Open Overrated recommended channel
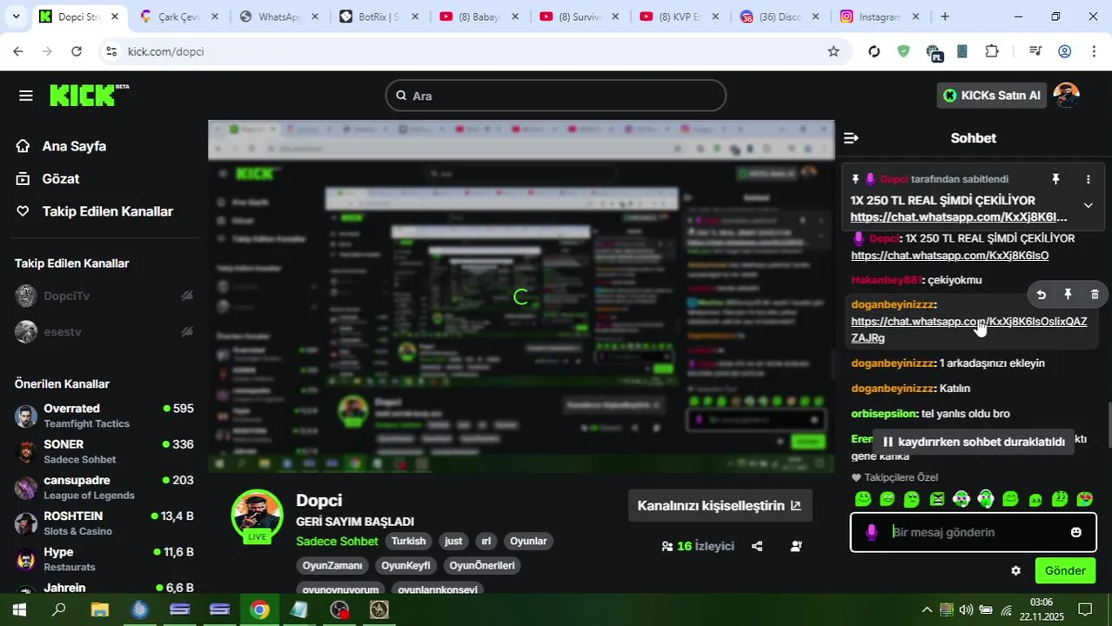The image size is (1112, 626). 104,416
